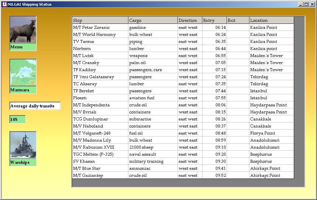
Task: Click the nilgai antelope Menu image
Action: (x=23, y=30)
